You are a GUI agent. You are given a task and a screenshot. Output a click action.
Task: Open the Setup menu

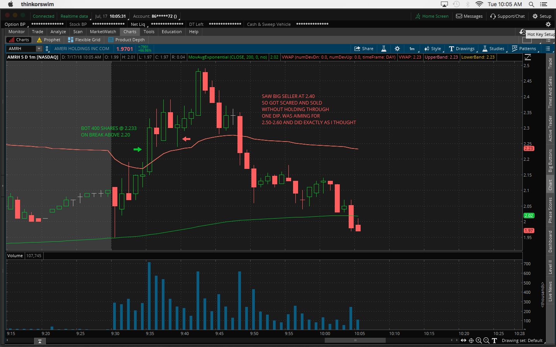click(x=542, y=16)
